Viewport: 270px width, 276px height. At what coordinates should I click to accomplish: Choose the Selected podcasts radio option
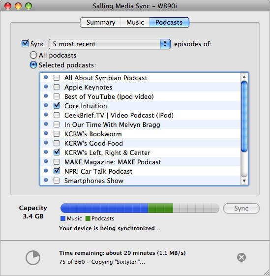(33, 65)
